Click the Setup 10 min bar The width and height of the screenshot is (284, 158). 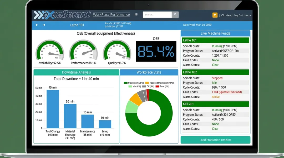click(x=105, y=124)
